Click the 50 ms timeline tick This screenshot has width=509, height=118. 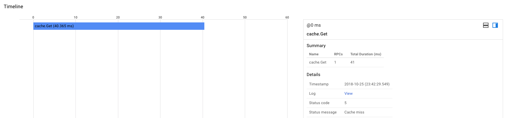(245, 17)
